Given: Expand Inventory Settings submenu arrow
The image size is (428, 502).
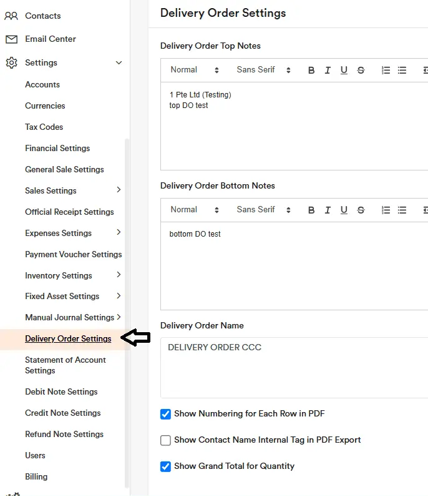Looking at the screenshot, I should click(119, 275).
